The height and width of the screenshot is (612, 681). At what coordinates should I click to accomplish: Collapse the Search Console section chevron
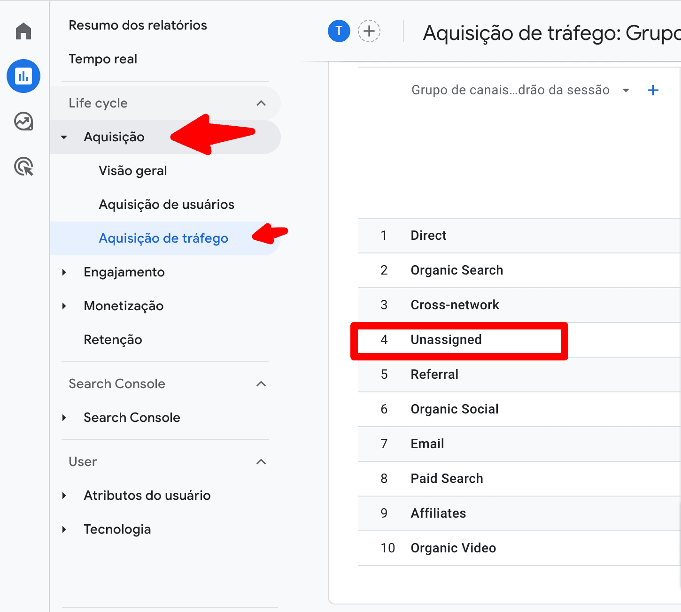(x=261, y=384)
